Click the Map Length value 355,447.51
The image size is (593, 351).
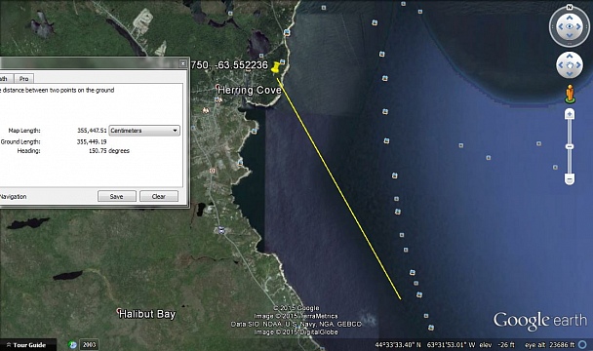[x=92, y=131]
